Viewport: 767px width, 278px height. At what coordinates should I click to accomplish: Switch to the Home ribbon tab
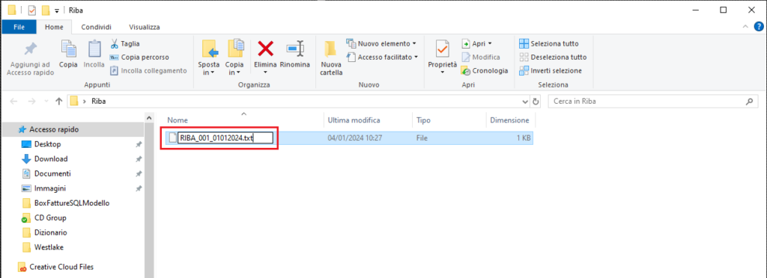(x=54, y=27)
